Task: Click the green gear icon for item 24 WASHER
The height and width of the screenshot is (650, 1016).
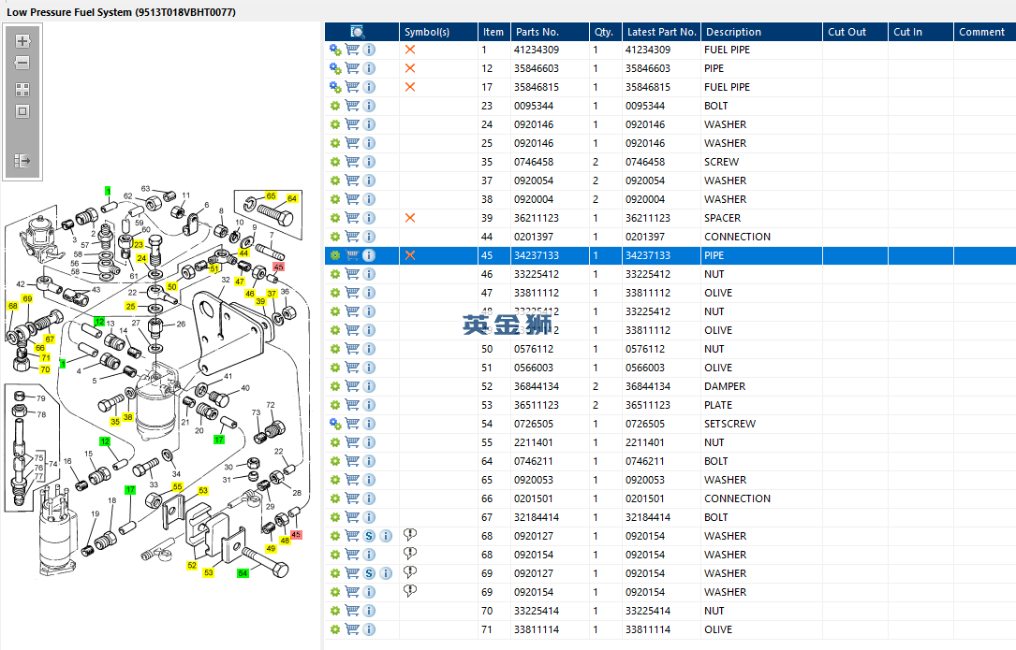Action: point(335,124)
